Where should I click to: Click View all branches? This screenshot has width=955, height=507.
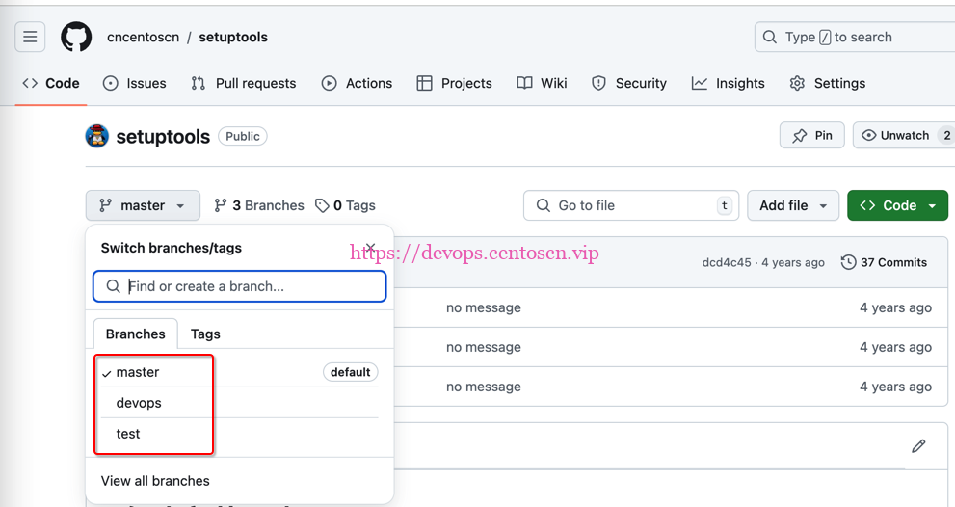[155, 480]
